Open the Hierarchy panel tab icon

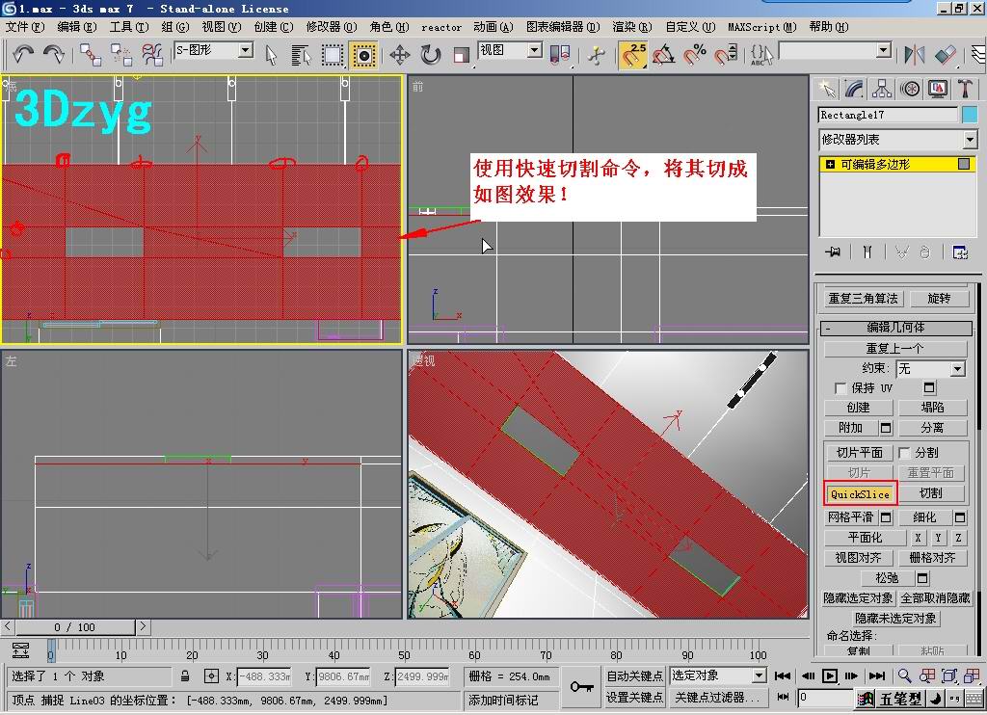[882, 89]
